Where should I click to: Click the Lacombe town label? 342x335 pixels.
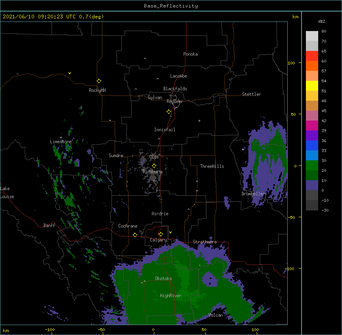(x=179, y=76)
